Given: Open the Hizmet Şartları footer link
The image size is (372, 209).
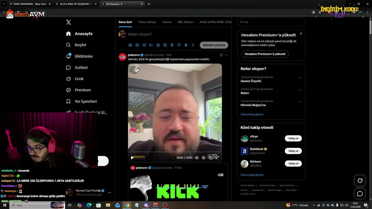Looking at the screenshot, I should pos(248,185).
